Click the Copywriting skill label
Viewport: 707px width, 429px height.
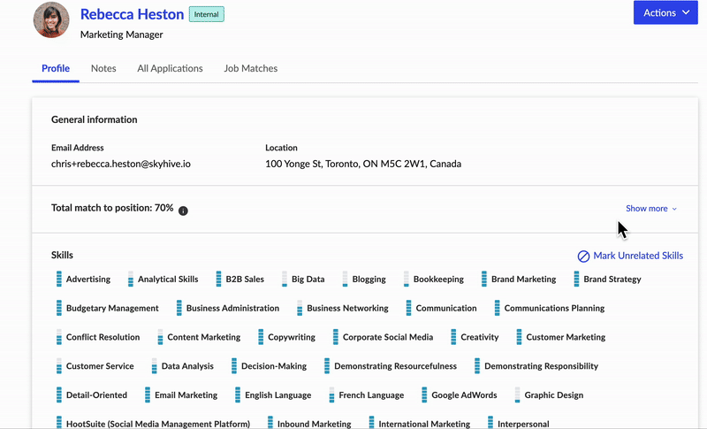click(x=292, y=337)
